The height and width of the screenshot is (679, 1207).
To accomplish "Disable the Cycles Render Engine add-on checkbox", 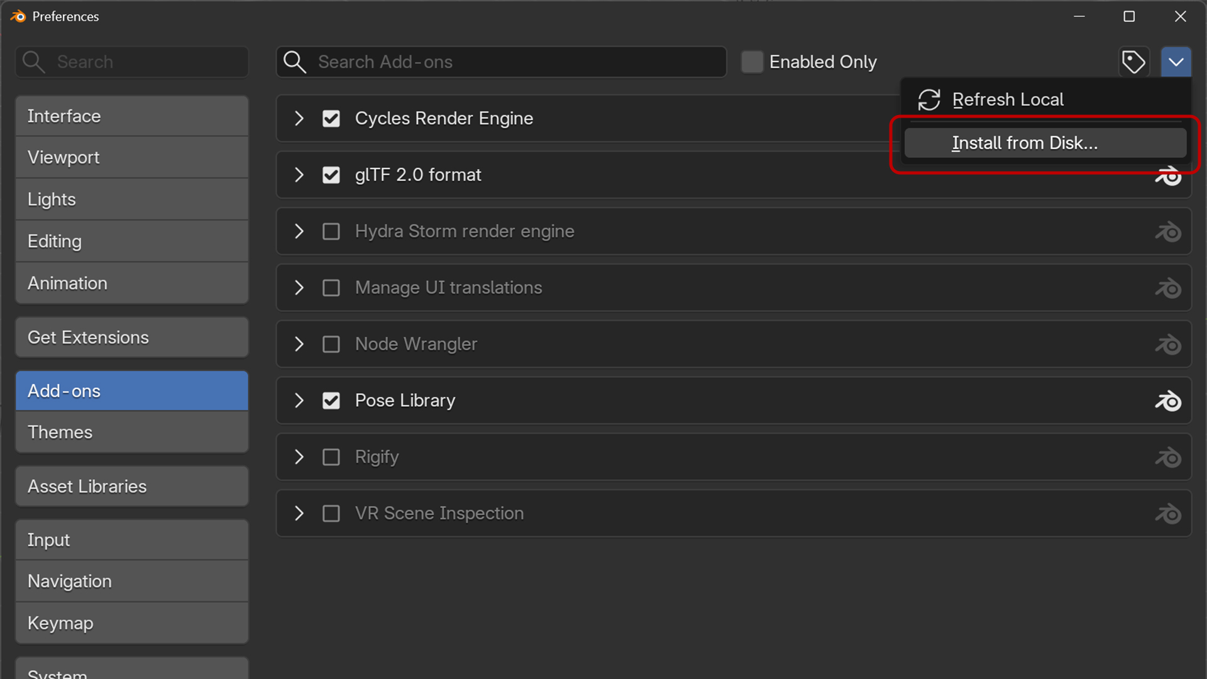I will (x=331, y=118).
